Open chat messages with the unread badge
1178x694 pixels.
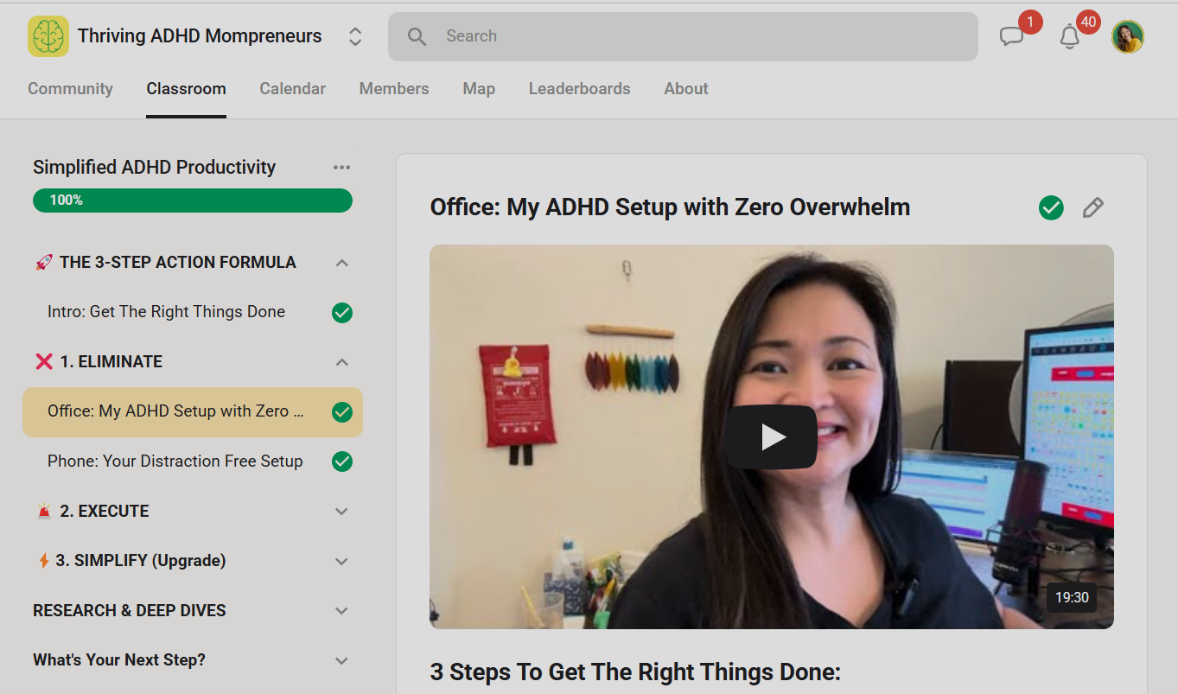[x=1012, y=36]
